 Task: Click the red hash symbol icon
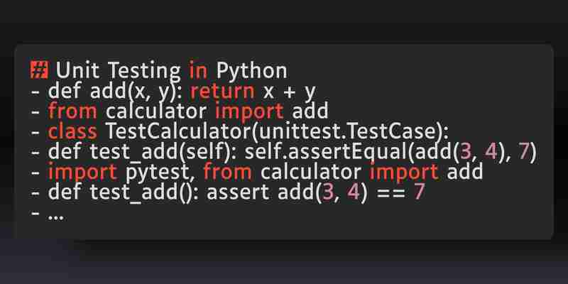[x=39, y=70]
